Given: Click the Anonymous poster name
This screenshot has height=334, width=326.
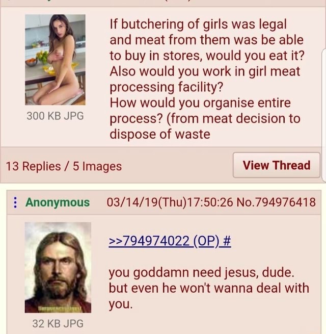Looking at the screenshot, I should tap(58, 202).
